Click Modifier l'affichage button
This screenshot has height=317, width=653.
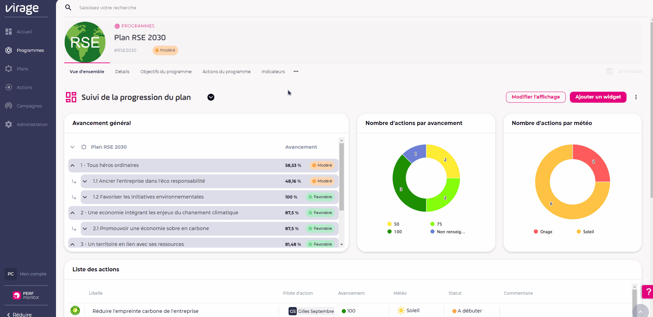(x=536, y=97)
